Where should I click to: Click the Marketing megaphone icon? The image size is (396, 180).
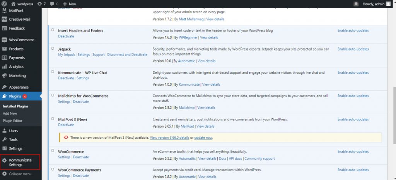click(x=4, y=76)
